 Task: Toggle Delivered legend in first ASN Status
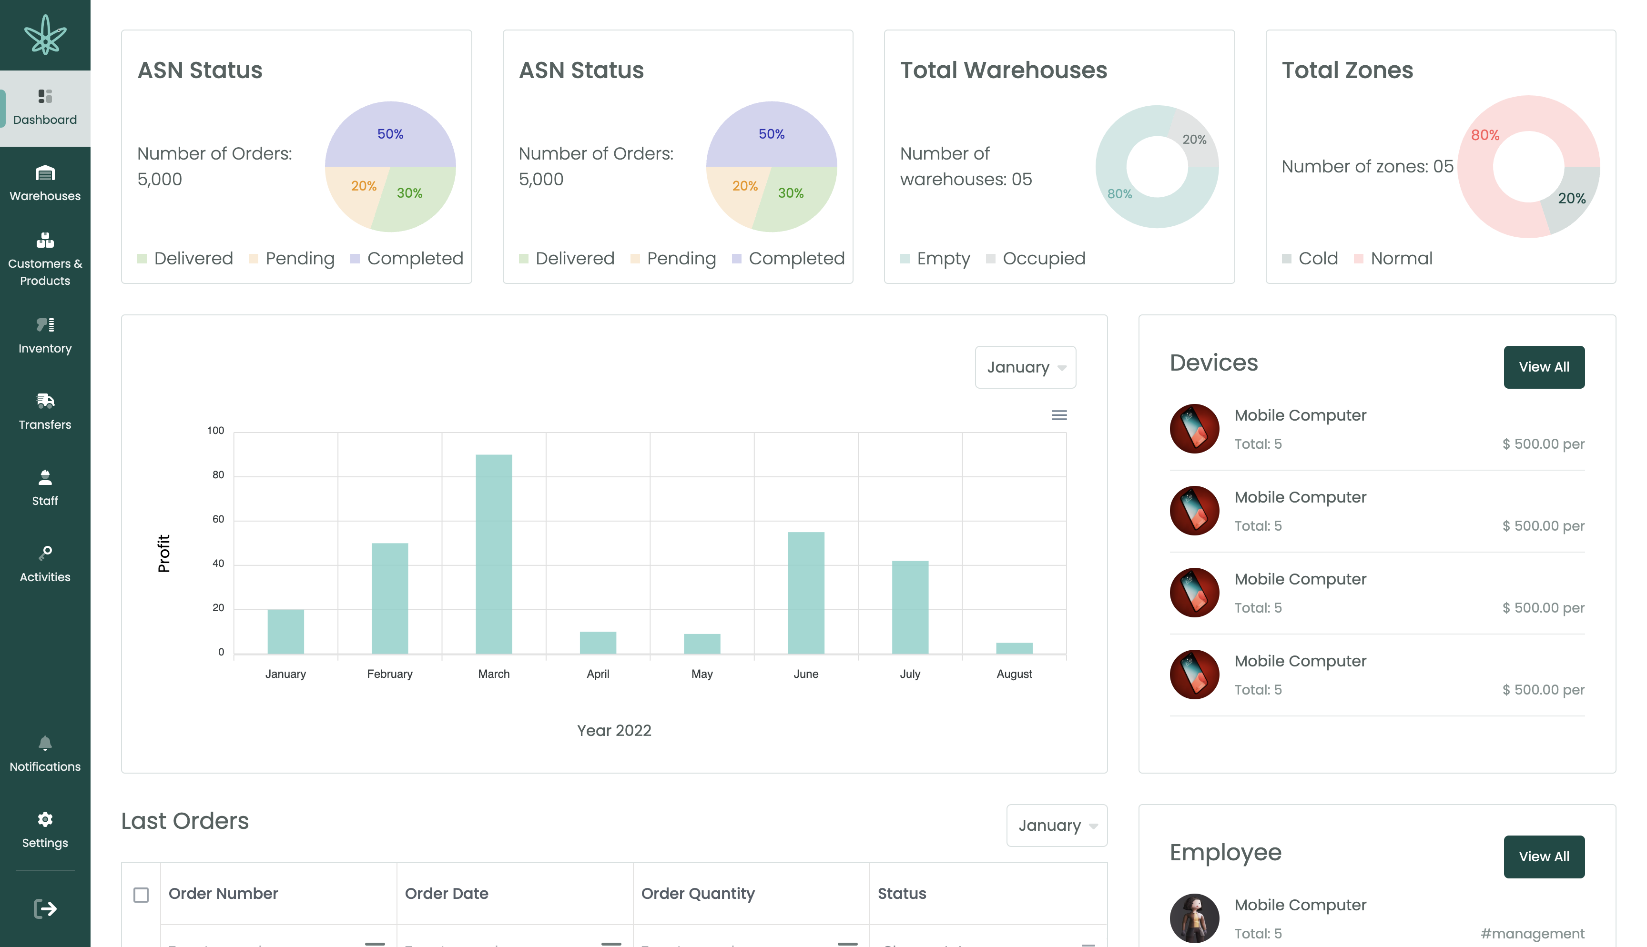[x=185, y=259]
